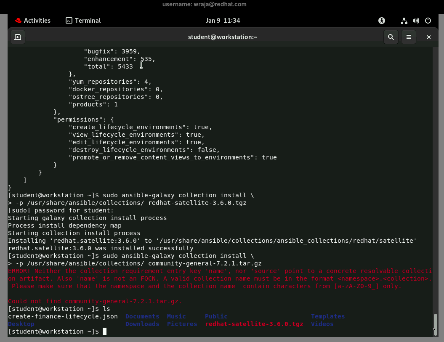Click the Red Hat logo icon
The height and width of the screenshot is (342, 444).
point(18,21)
